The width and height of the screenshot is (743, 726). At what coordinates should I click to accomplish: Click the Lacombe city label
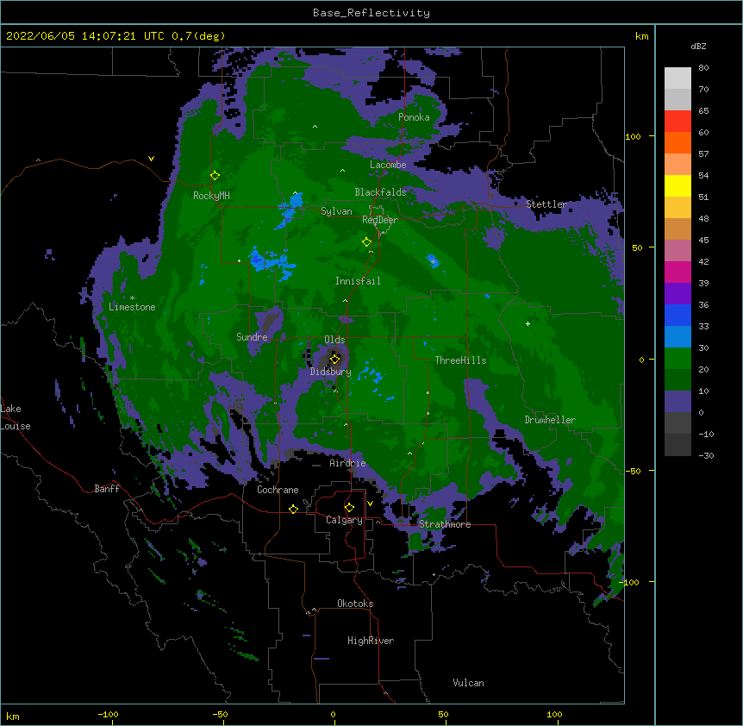coord(388,165)
